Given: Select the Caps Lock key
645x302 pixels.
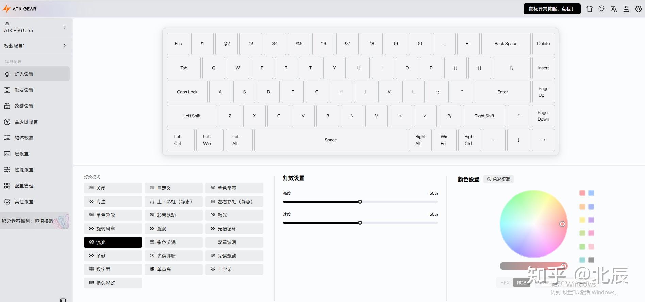Looking at the screenshot, I should click(187, 92).
